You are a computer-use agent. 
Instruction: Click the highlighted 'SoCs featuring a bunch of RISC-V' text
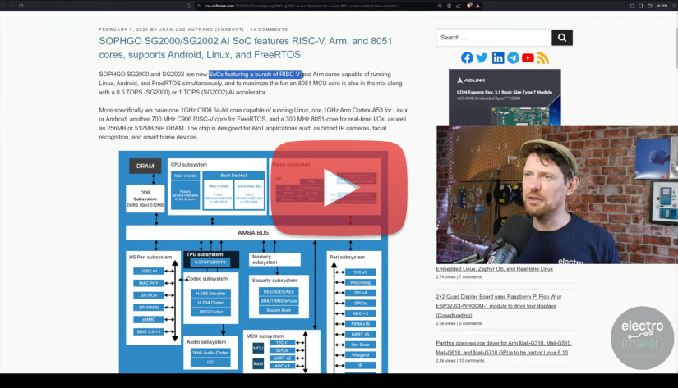[x=255, y=74]
